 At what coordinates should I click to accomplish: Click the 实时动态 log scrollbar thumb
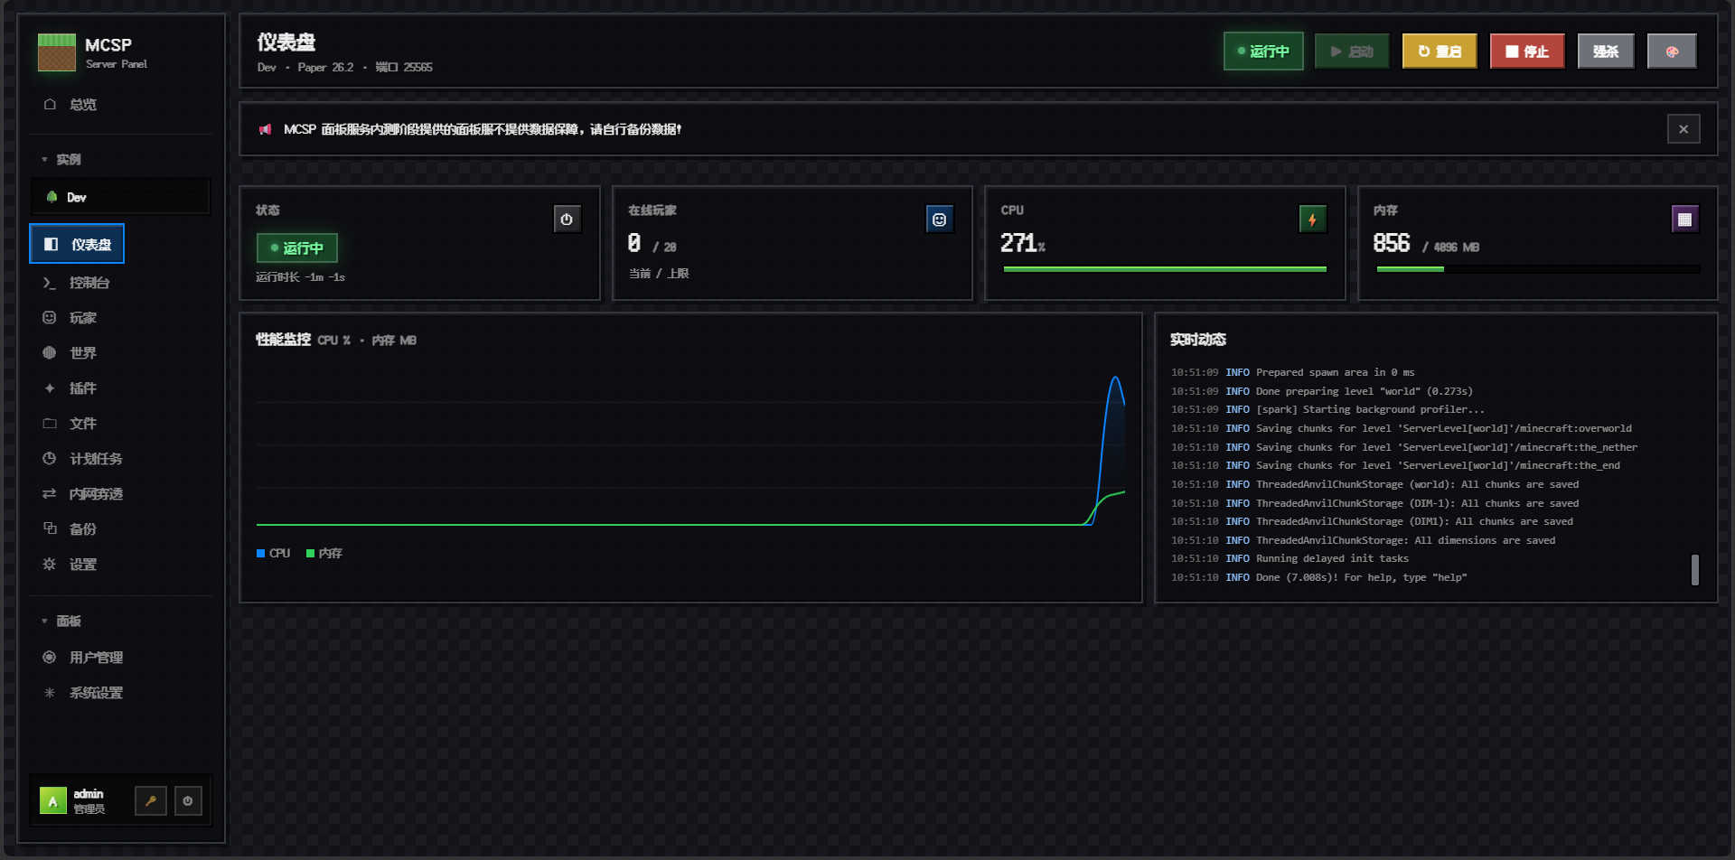(x=1695, y=570)
